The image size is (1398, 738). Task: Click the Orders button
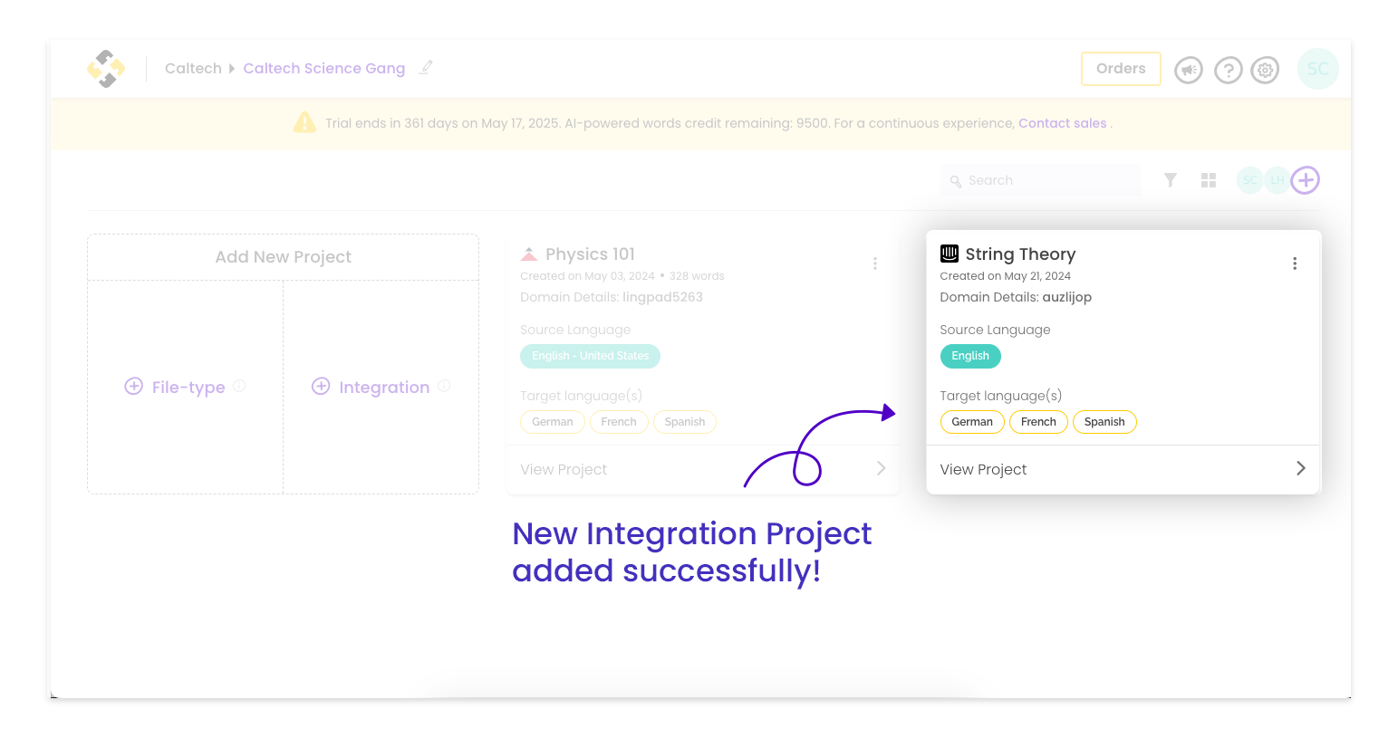(1121, 69)
